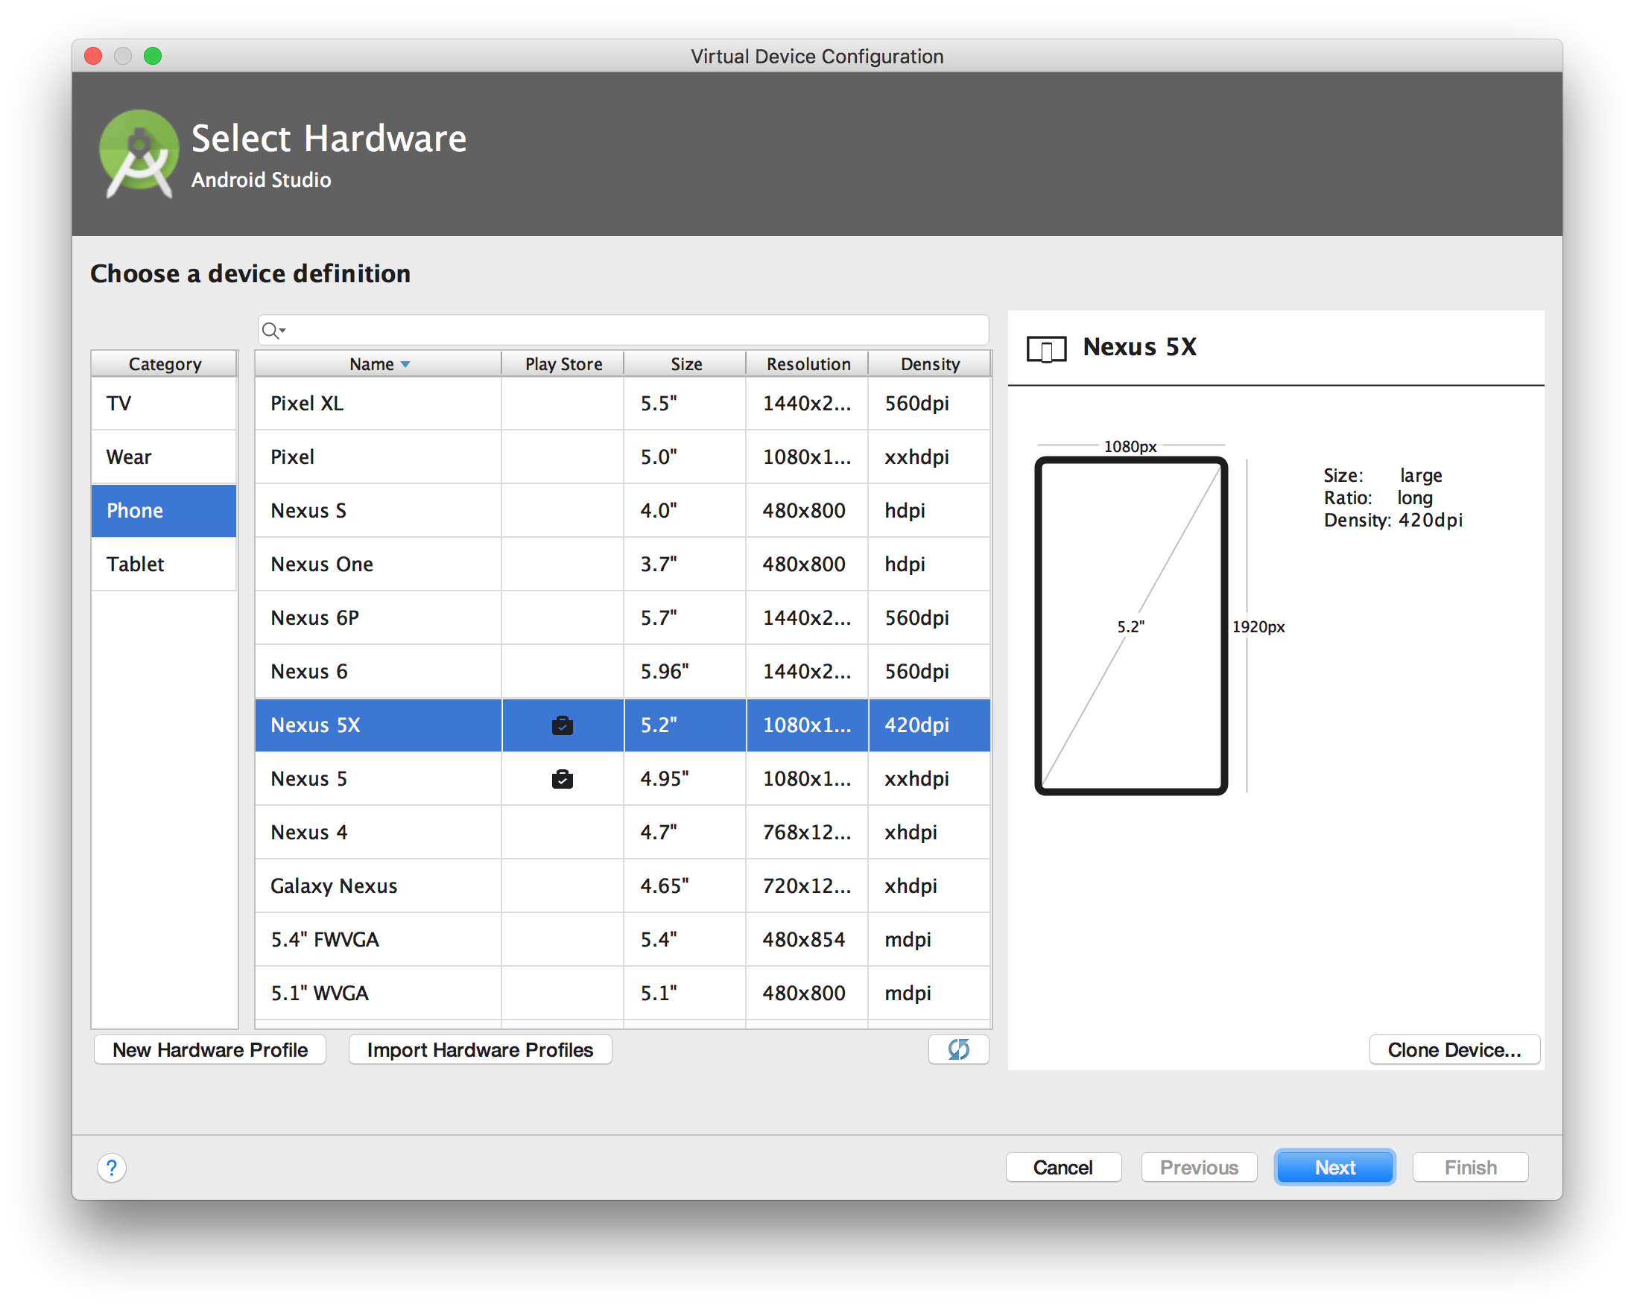The height and width of the screenshot is (1310, 1634).
Task: Open New Hardware Profile dialog
Action: (x=210, y=1049)
